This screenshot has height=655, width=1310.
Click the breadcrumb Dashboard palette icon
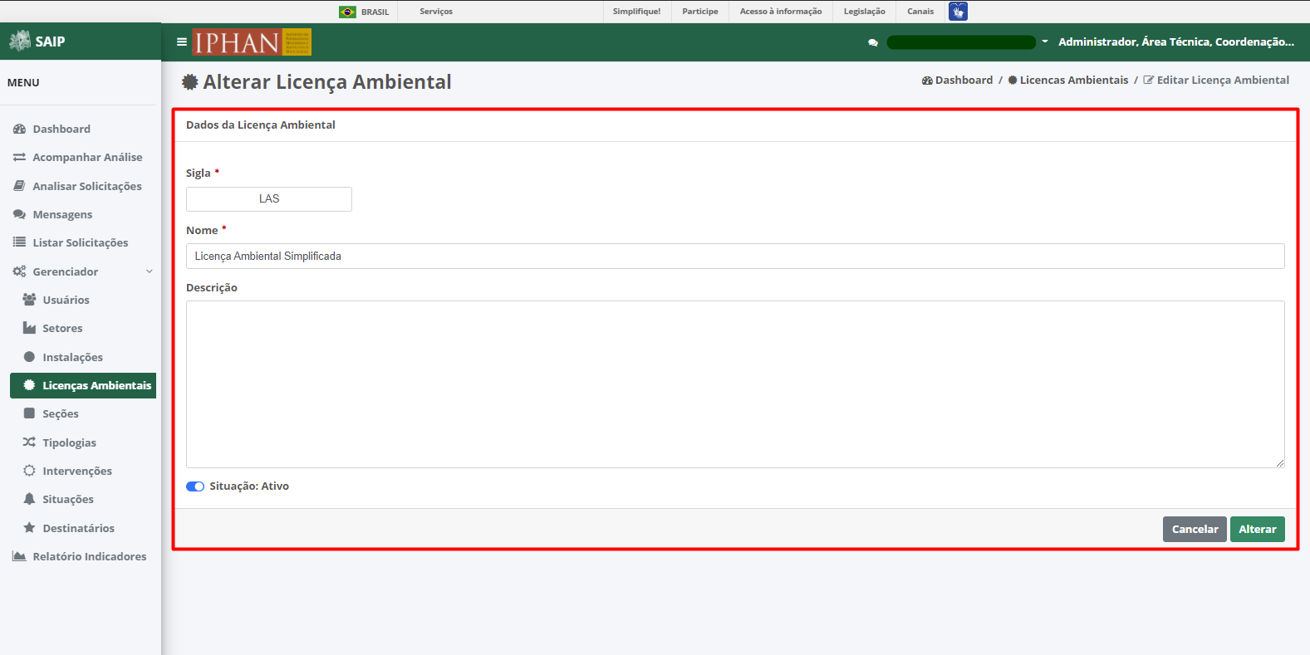coord(927,81)
